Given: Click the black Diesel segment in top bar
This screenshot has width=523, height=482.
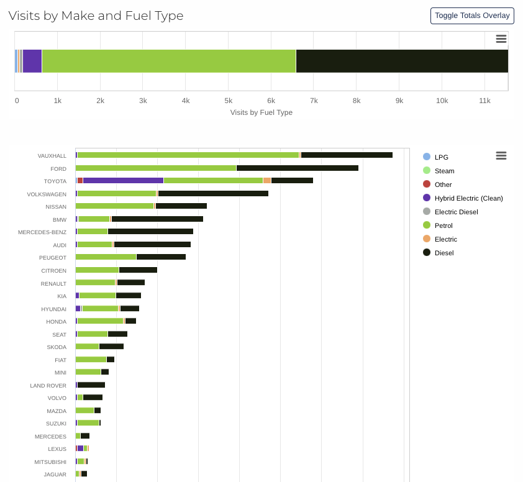Looking at the screenshot, I should point(401,61).
